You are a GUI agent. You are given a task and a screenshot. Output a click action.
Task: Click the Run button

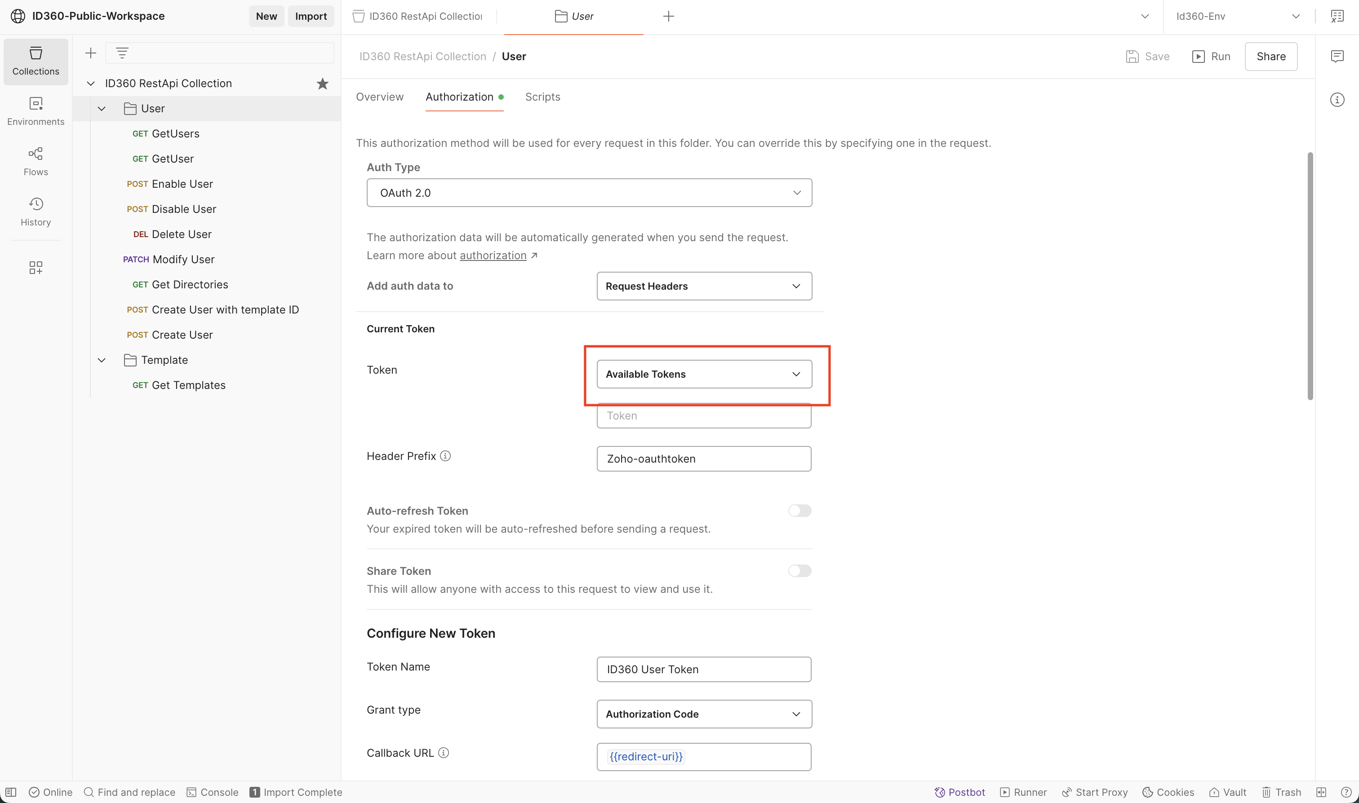[1211, 56]
